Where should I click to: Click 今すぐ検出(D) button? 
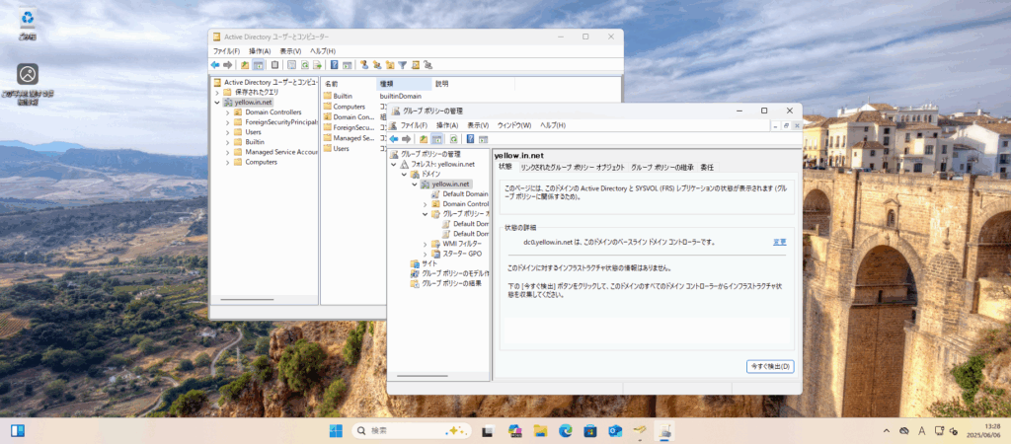770,366
